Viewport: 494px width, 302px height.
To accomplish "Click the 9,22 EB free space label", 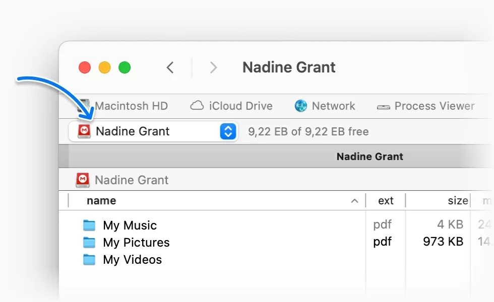I will tap(308, 132).
